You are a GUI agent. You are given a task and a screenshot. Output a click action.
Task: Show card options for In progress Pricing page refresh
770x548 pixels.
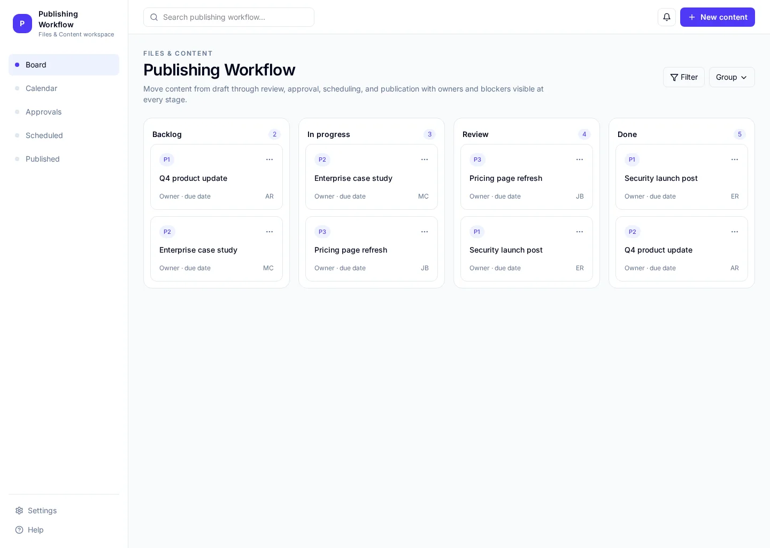click(425, 232)
